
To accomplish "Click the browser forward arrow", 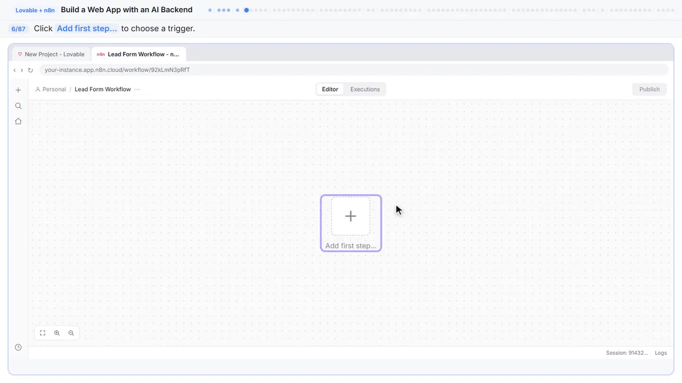I will [21, 70].
